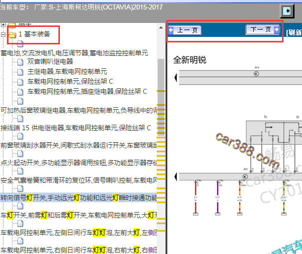The width and height of the screenshot is (302, 254).
Task: Click document icon beside 车载电网控制单元,保险丝架 C
Action: pyautogui.click(x=20, y=82)
